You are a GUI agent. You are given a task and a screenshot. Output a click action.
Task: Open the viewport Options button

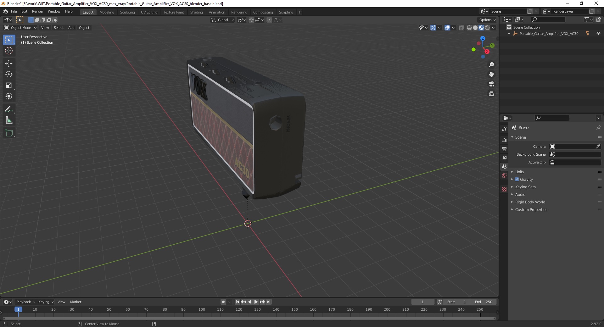487,20
